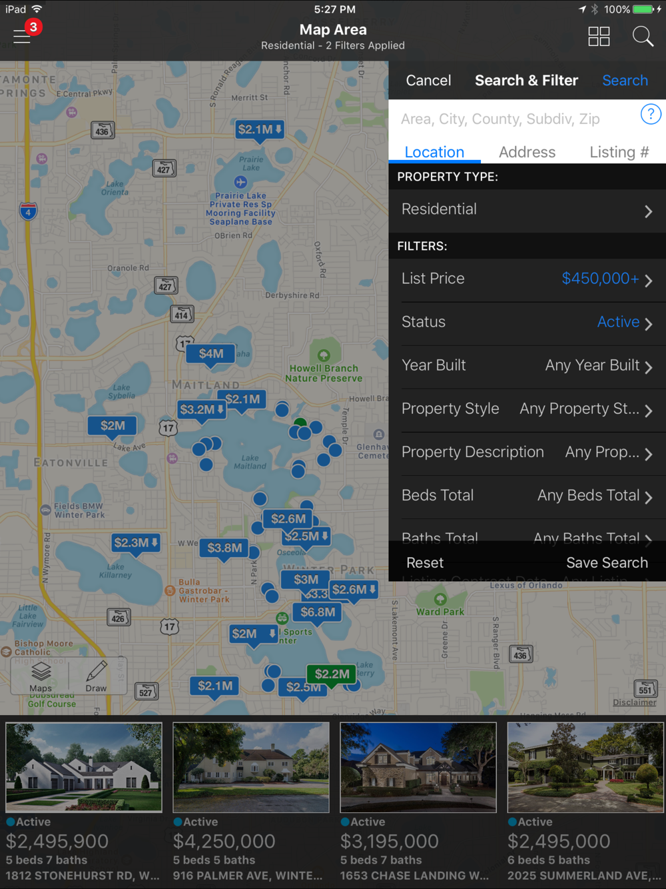Open the Beds Total filter

[x=527, y=496]
